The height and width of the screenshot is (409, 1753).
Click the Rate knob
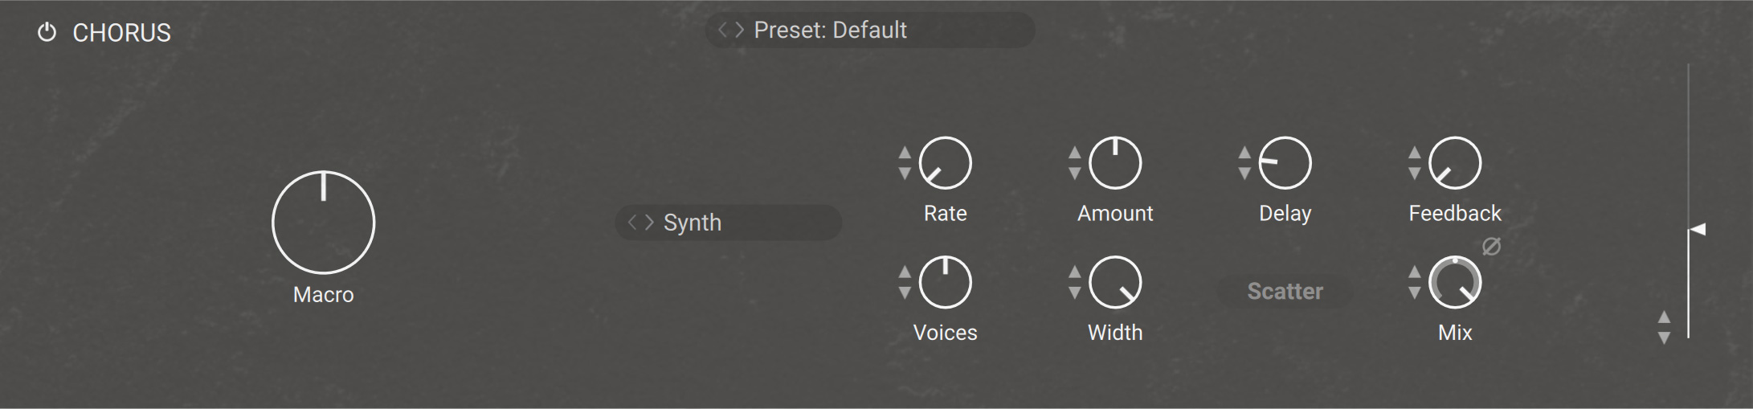(x=945, y=163)
